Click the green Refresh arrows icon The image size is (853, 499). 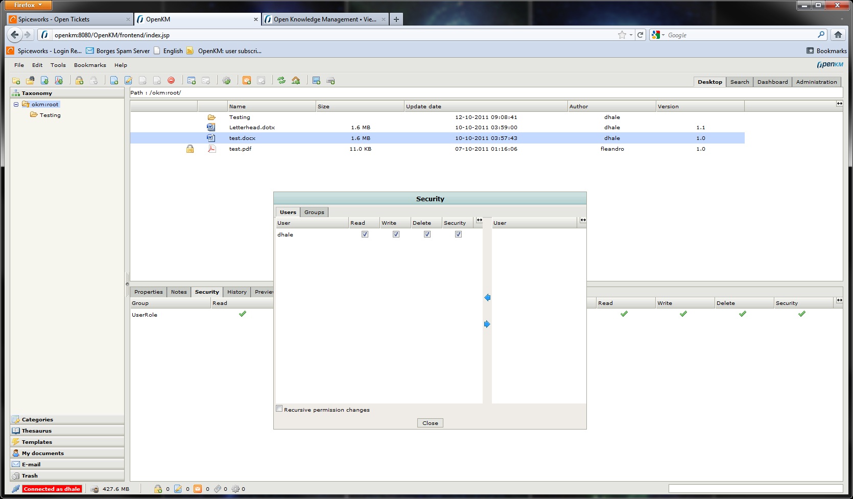(281, 81)
